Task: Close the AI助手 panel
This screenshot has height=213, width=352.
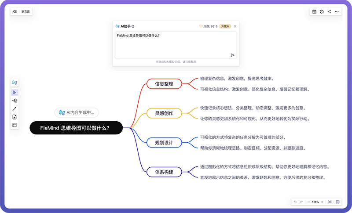Action: click(235, 26)
